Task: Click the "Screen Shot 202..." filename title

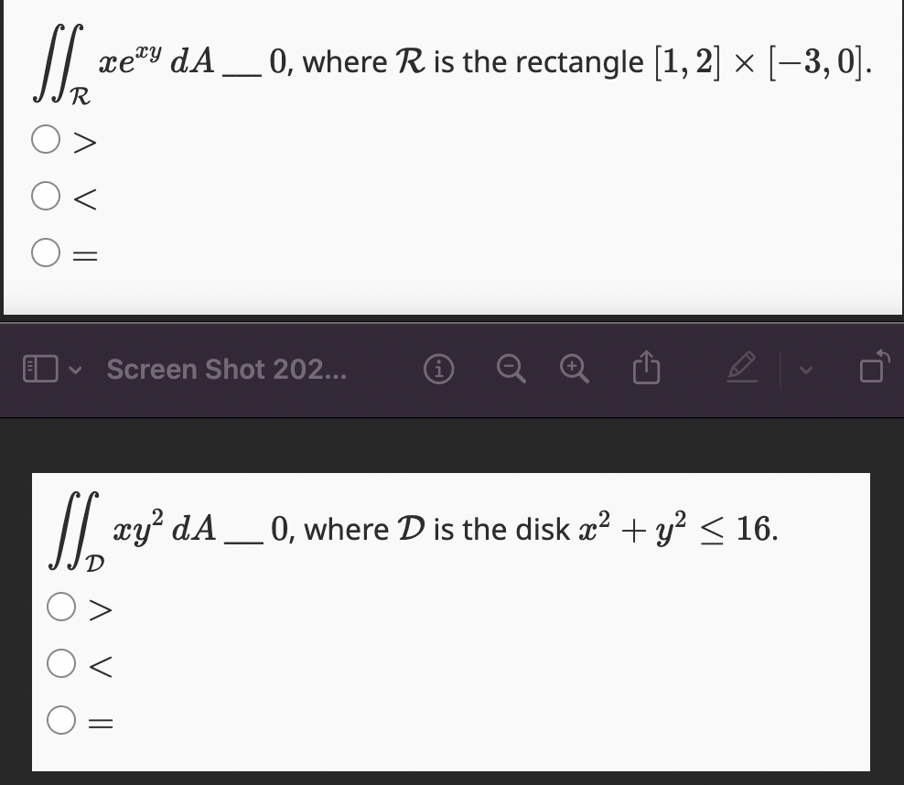Action: tap(227, 369)
